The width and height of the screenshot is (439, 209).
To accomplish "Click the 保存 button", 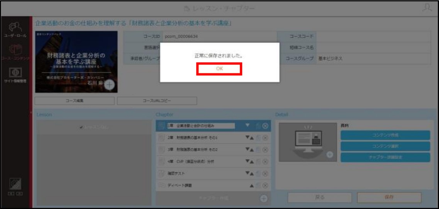I will coord(389,197).
